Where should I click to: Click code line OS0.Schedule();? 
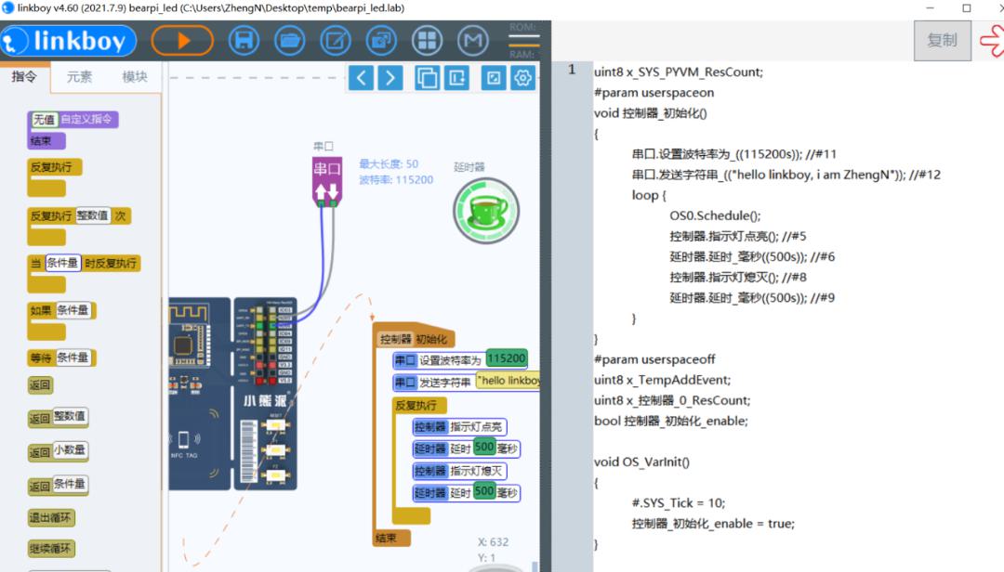click(715, 215)
